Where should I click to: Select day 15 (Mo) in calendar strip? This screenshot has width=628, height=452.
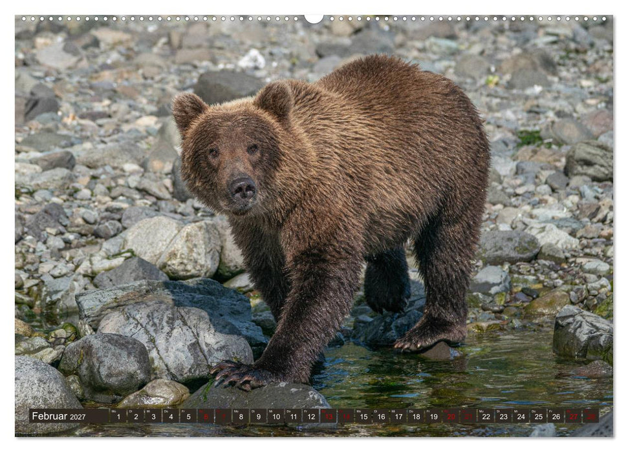(363, 416)
